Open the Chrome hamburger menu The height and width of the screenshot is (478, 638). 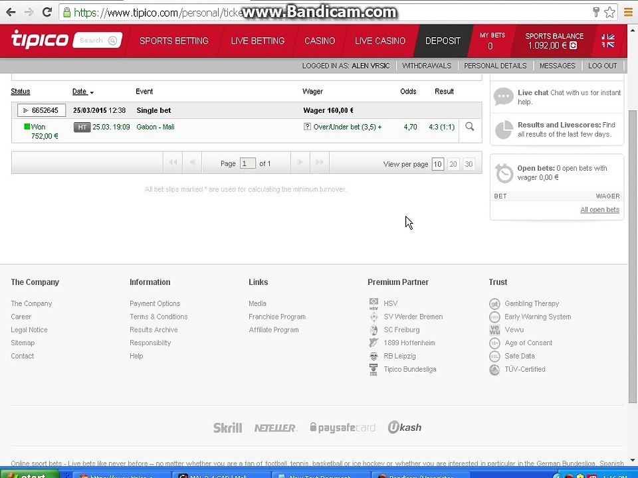pos(628,12)
